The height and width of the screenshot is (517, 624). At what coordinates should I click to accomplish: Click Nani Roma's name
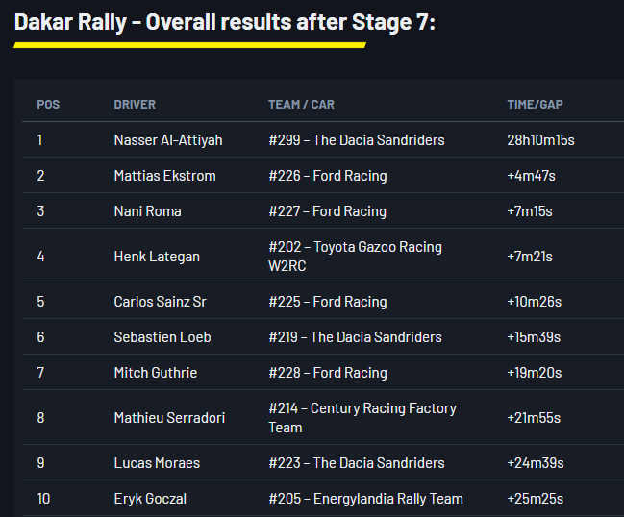(147, 211)
